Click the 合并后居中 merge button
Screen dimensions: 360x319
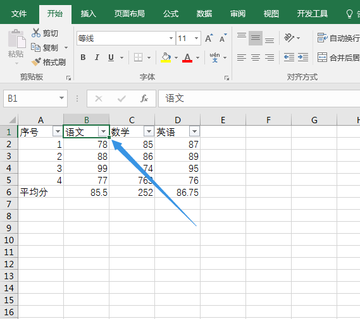click(338, 57)
